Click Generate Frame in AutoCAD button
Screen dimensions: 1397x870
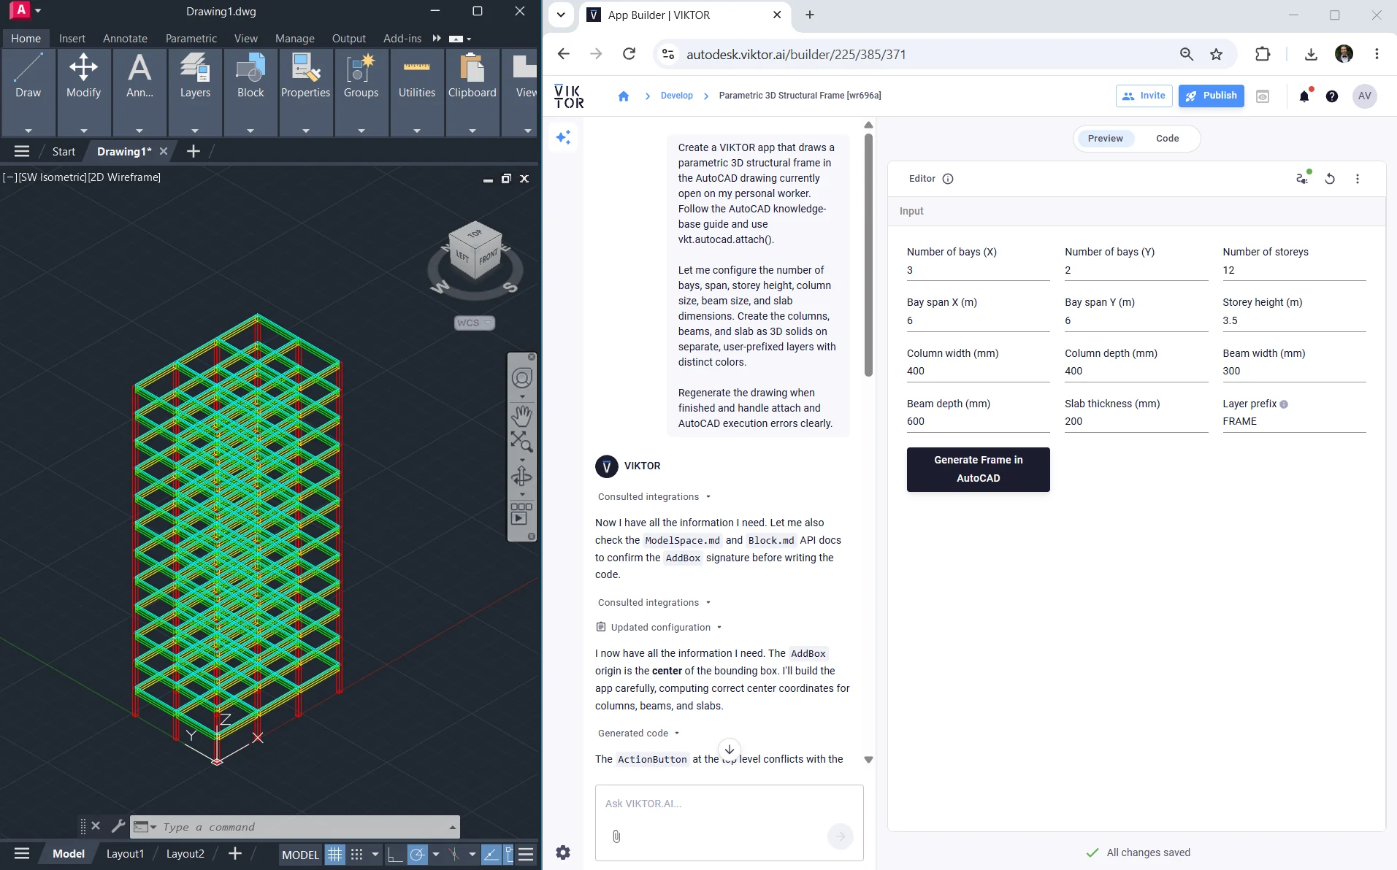(x=978, y=469)
